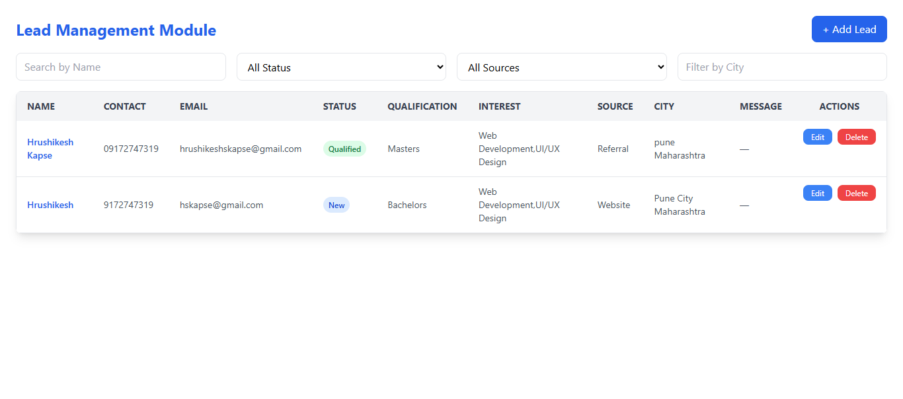Click the Bachelors qualification cell
This screenshot has width=903, height=399.
pyautogui.click(x=407, y=205)
